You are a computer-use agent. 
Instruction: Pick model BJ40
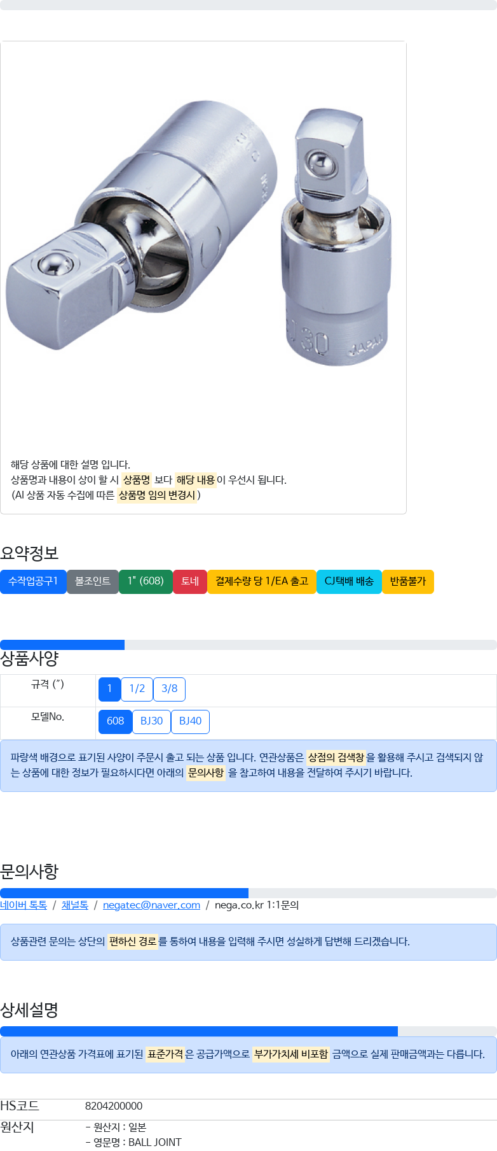(x=190, y=721)
